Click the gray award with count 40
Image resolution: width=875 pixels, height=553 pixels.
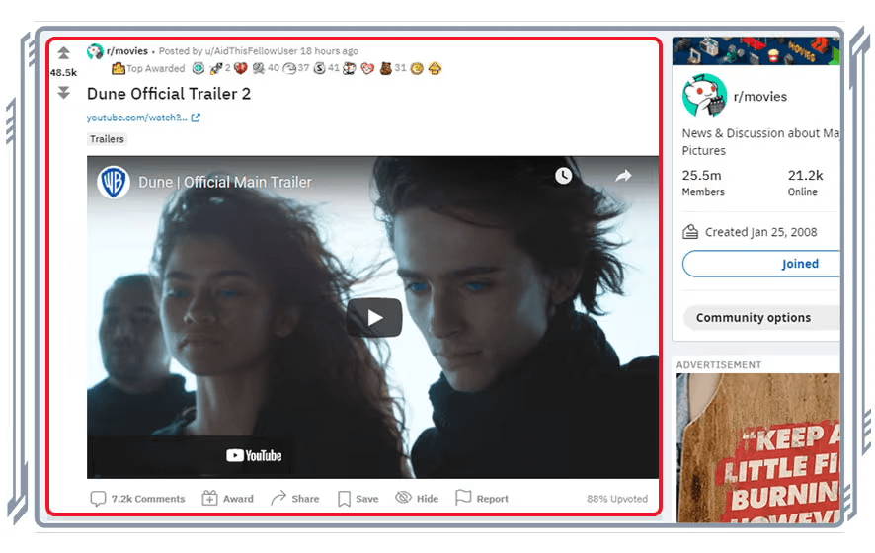(x=259, y=69)
